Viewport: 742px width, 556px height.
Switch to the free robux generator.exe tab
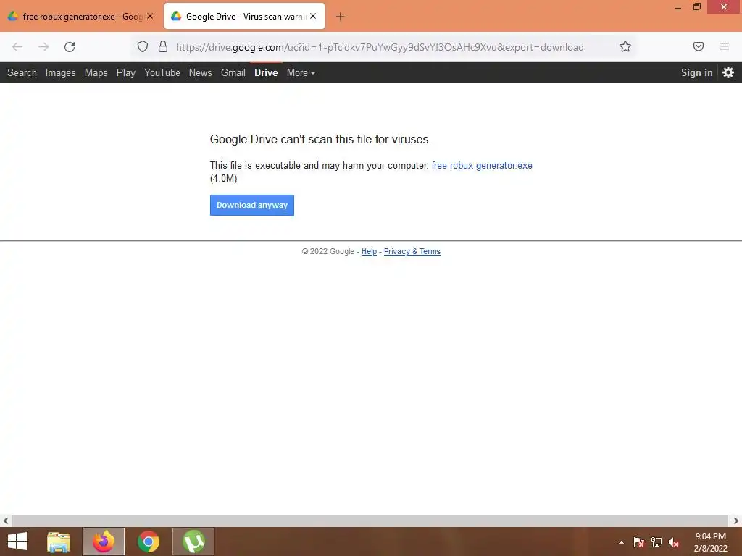tap(80, 16)
